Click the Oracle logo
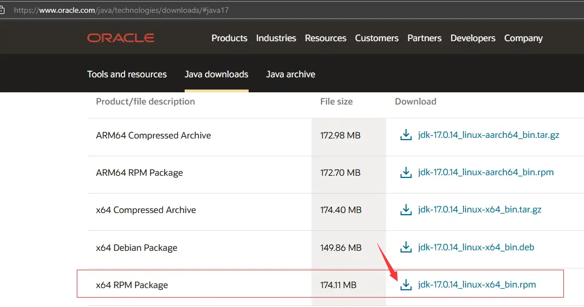Screen dimensions: 584x307 [121, 38]
